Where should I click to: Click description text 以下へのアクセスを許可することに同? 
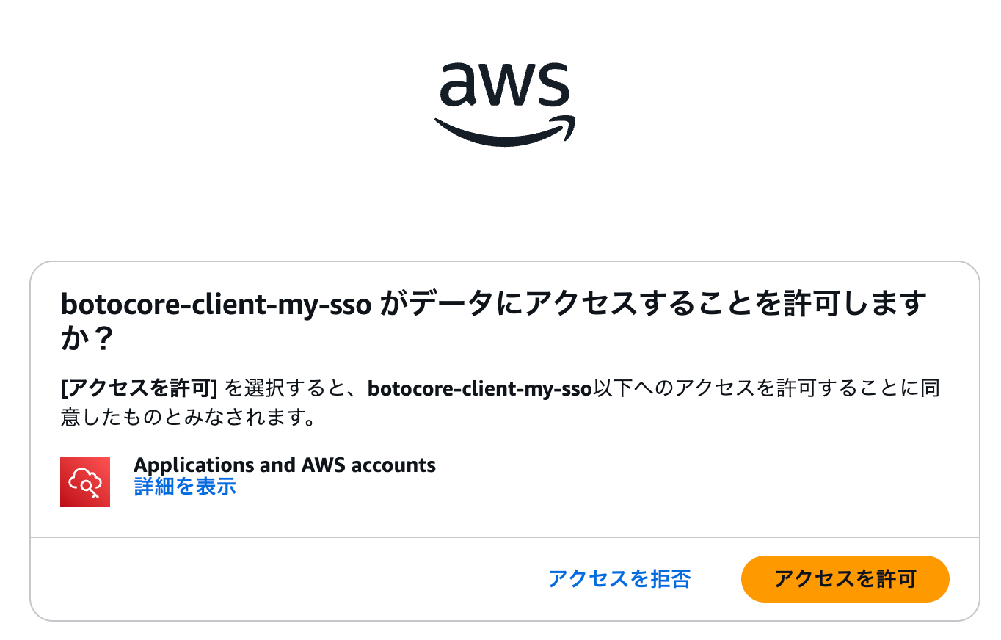pyautogui.click(x=767, y=388)
